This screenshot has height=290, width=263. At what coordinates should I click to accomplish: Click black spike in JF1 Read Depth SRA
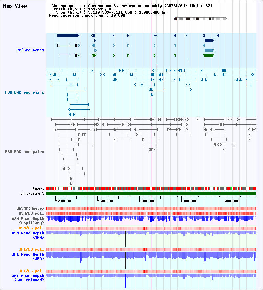pyautogui.click(x=125, y=260)
